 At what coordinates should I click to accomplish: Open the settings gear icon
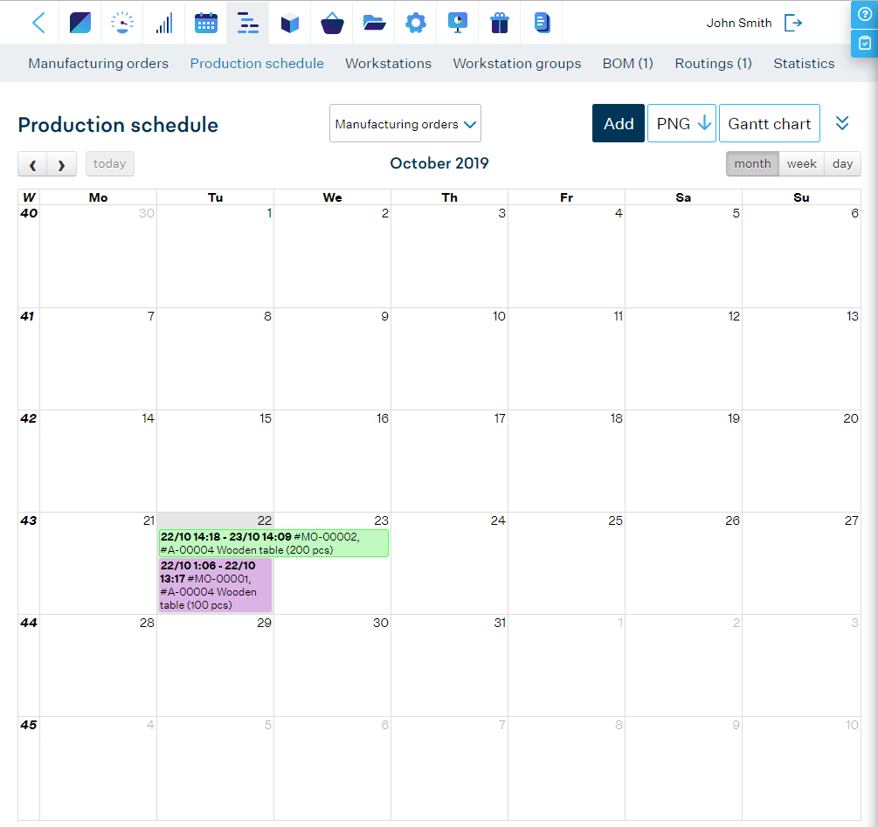tap(416, 23)
